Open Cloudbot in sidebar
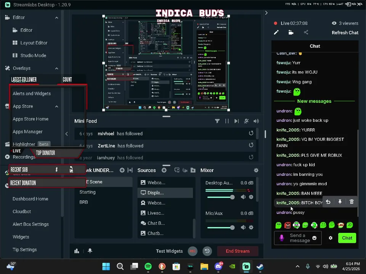 (x=22, y=212)
